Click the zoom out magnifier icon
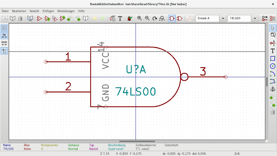The width and height of the screenshot is (277, 156). click(x=147, y=19)
